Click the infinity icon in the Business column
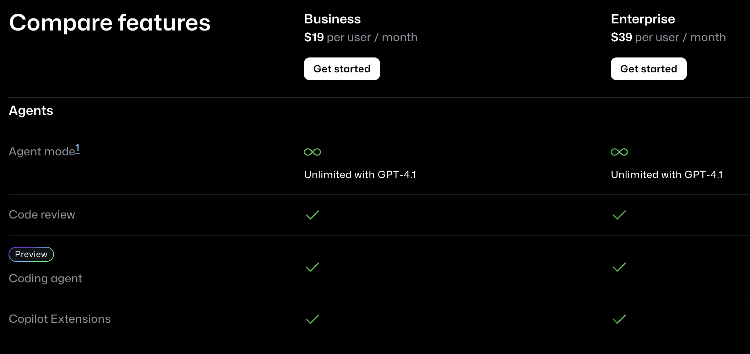Viewport: 750px width, 354px height. click(x=312, y=152)
